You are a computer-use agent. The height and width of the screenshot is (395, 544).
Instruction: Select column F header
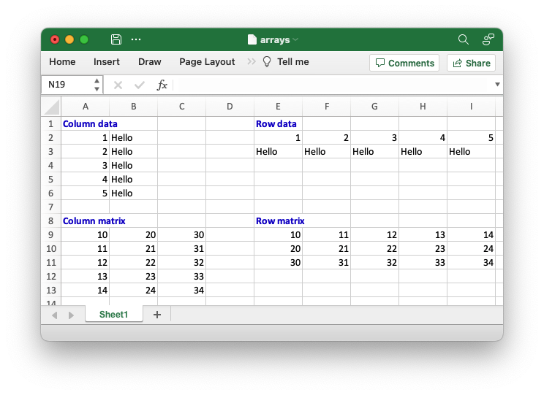coord(326,107)
